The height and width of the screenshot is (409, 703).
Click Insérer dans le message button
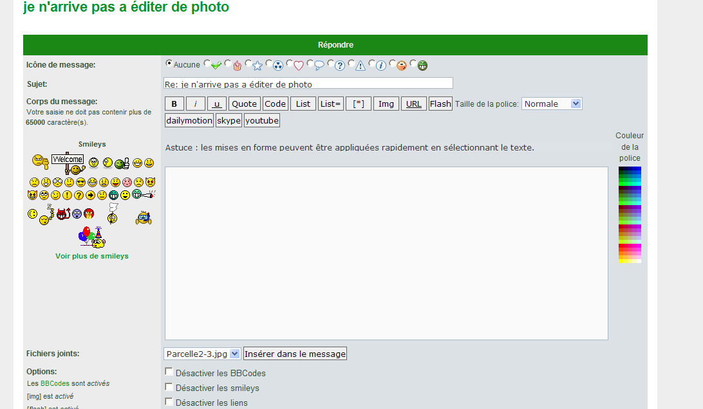pos(295,354)
